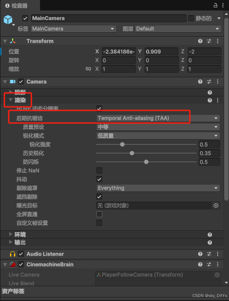Screen dimensions: 229x301
Task: Click the MainCamera name field
Action: 109,18
